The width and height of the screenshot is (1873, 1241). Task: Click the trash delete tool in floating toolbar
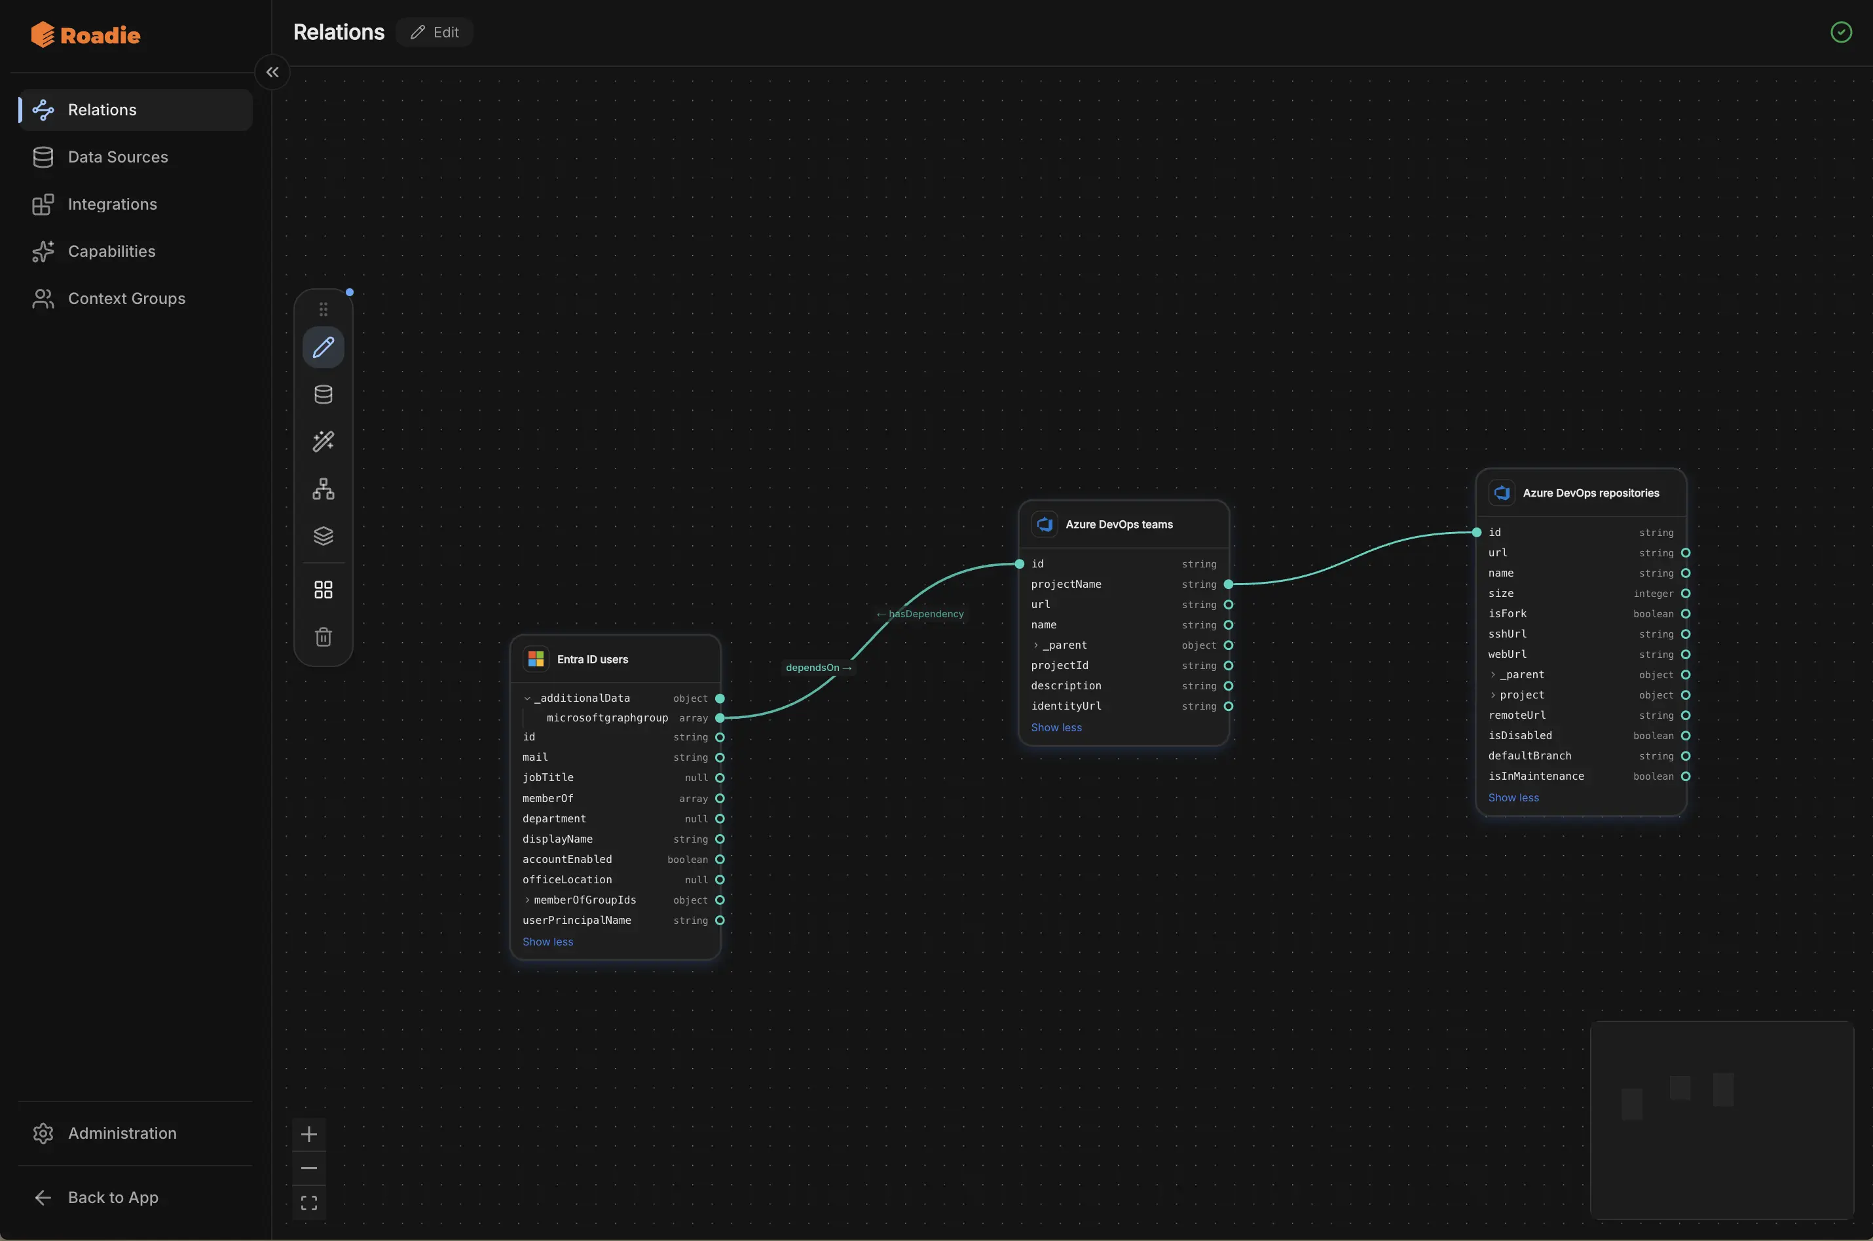click(324, 636)
